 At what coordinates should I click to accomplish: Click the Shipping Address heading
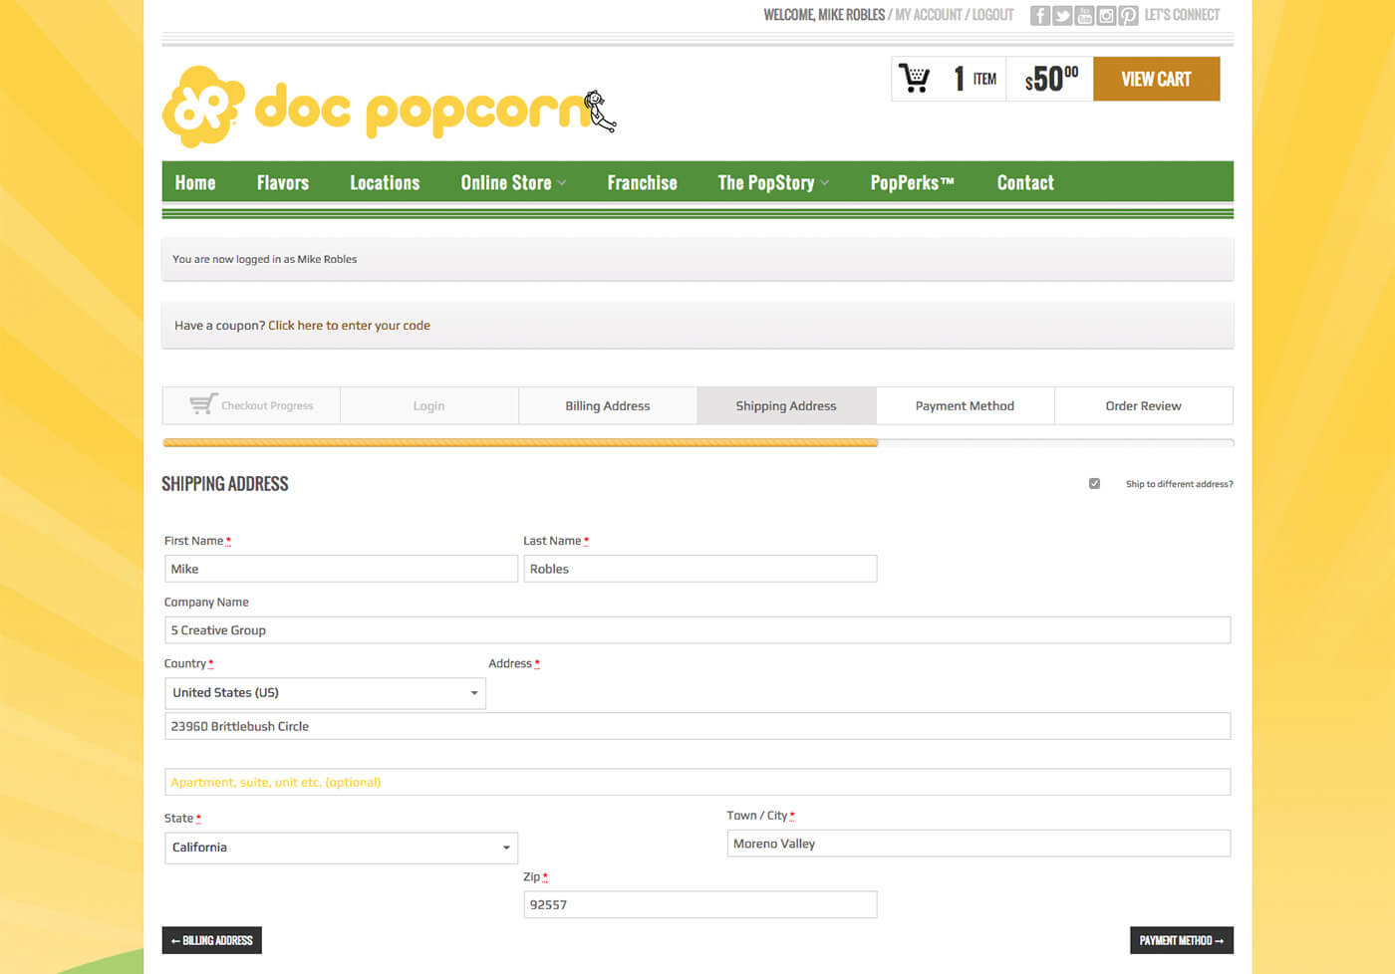pyautogui.click(x=225, y=484)
